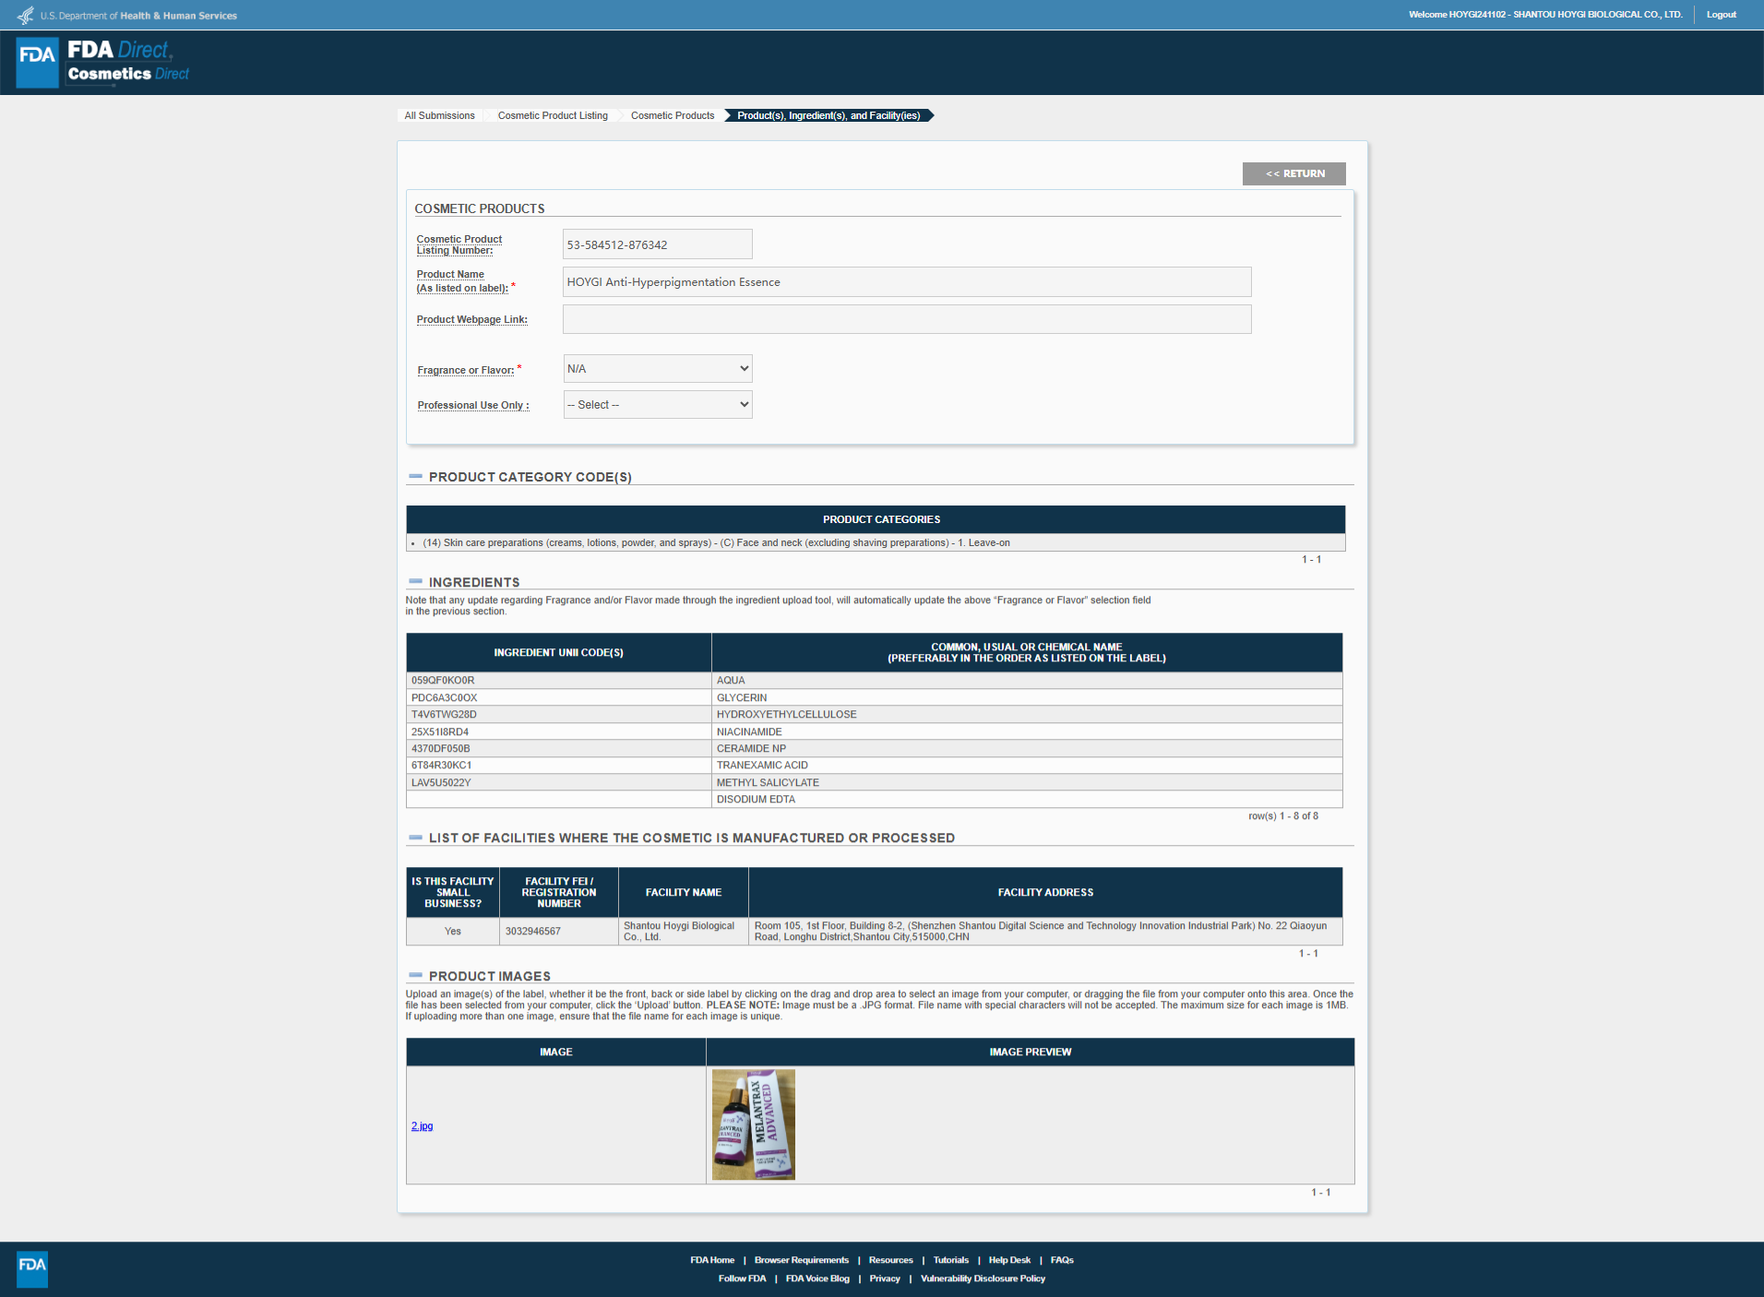Click the product image preview thumbnail
Viewport: 1764px width, 1297px height.
point(753,1124)
